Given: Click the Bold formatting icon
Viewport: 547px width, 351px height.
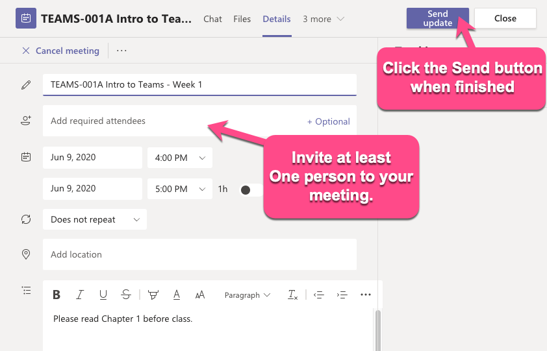Looking at the screenshot, I should pos(57,295).
